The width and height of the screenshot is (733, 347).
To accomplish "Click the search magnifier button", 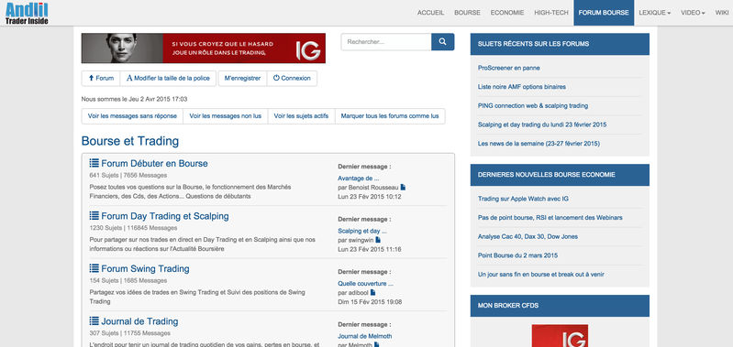I will tap(442, 42).
